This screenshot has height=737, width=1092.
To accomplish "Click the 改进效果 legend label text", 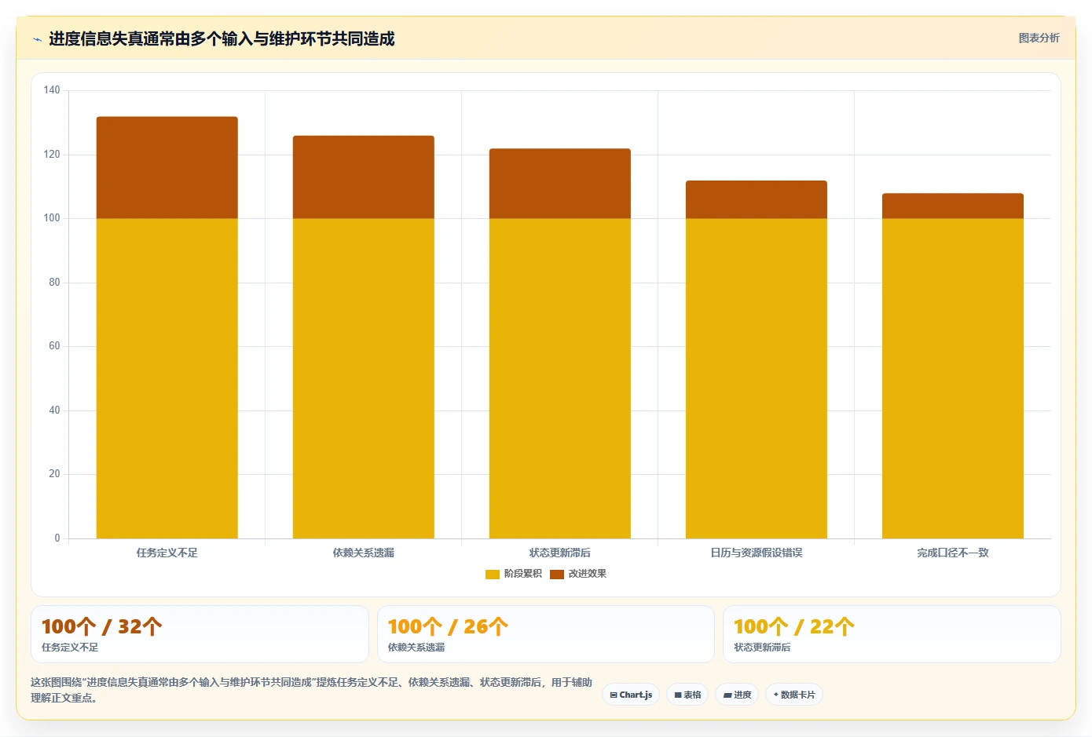I will (588, 574).
